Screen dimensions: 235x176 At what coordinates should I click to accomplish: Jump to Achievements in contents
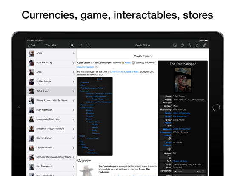coord(87,105)
